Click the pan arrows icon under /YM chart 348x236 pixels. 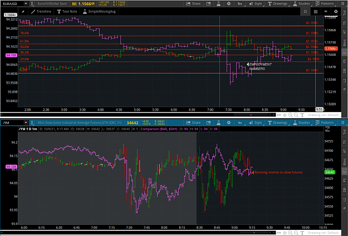pos(279,233)
